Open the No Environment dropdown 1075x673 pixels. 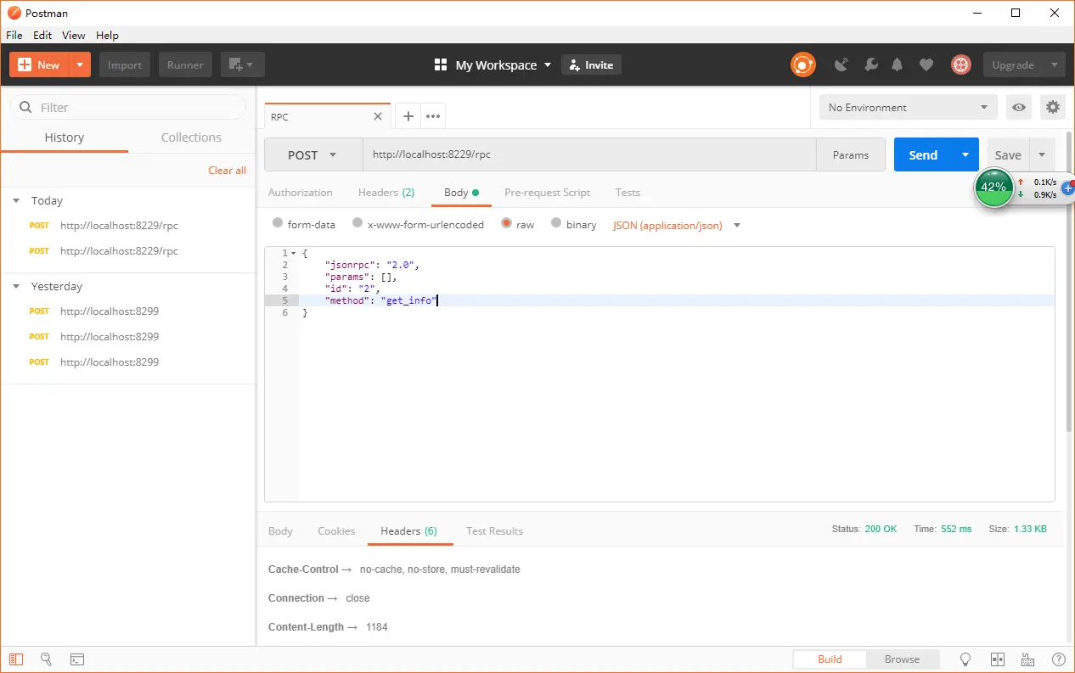click(909, 108)
